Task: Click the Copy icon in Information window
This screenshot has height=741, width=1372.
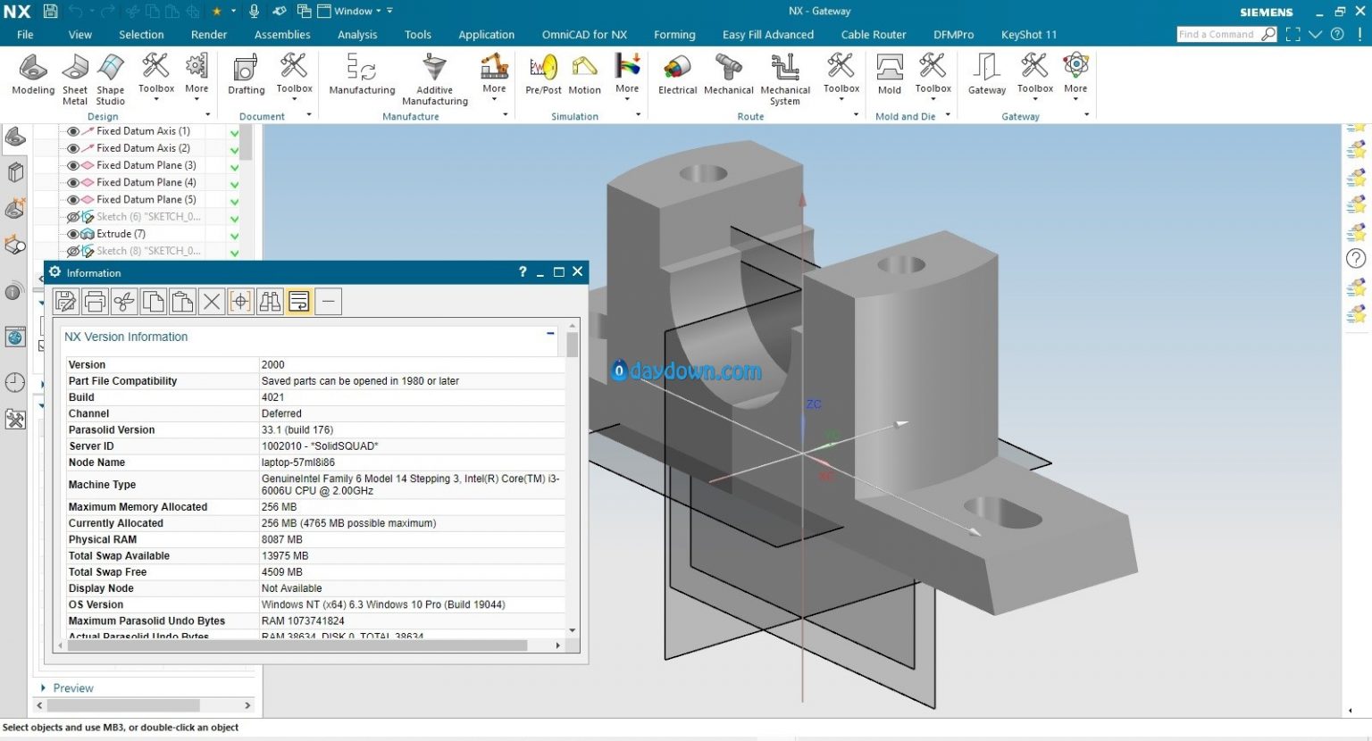Action: coord(154,302)
